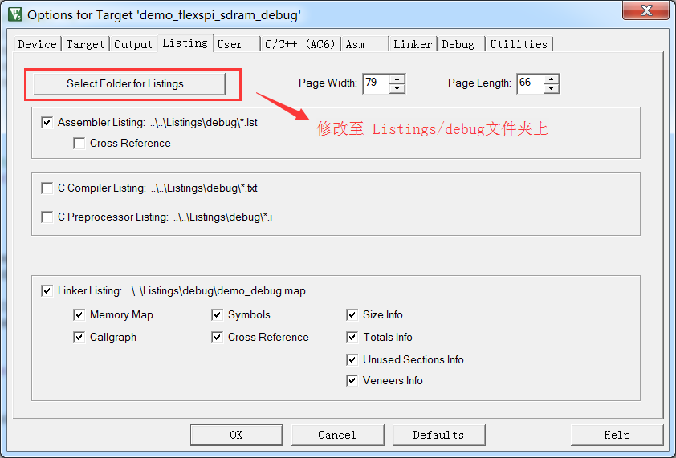Screen dimensions: 676x458
Task: Decrease Page Width with down arrow
Action: [x=397, y=88]
